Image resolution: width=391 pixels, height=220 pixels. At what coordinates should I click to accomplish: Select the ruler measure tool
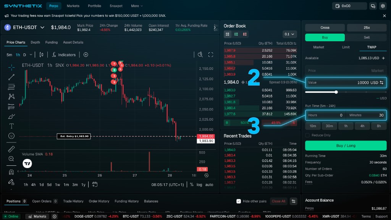click(11, 149)
